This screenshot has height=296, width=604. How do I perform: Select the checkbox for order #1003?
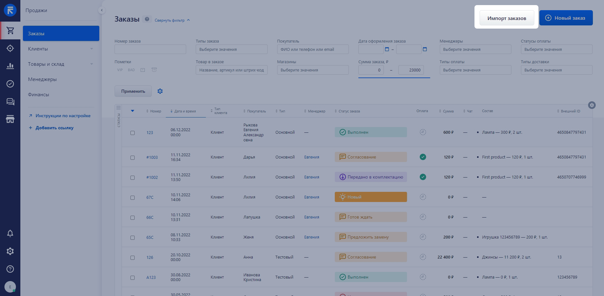click(132, 158)
